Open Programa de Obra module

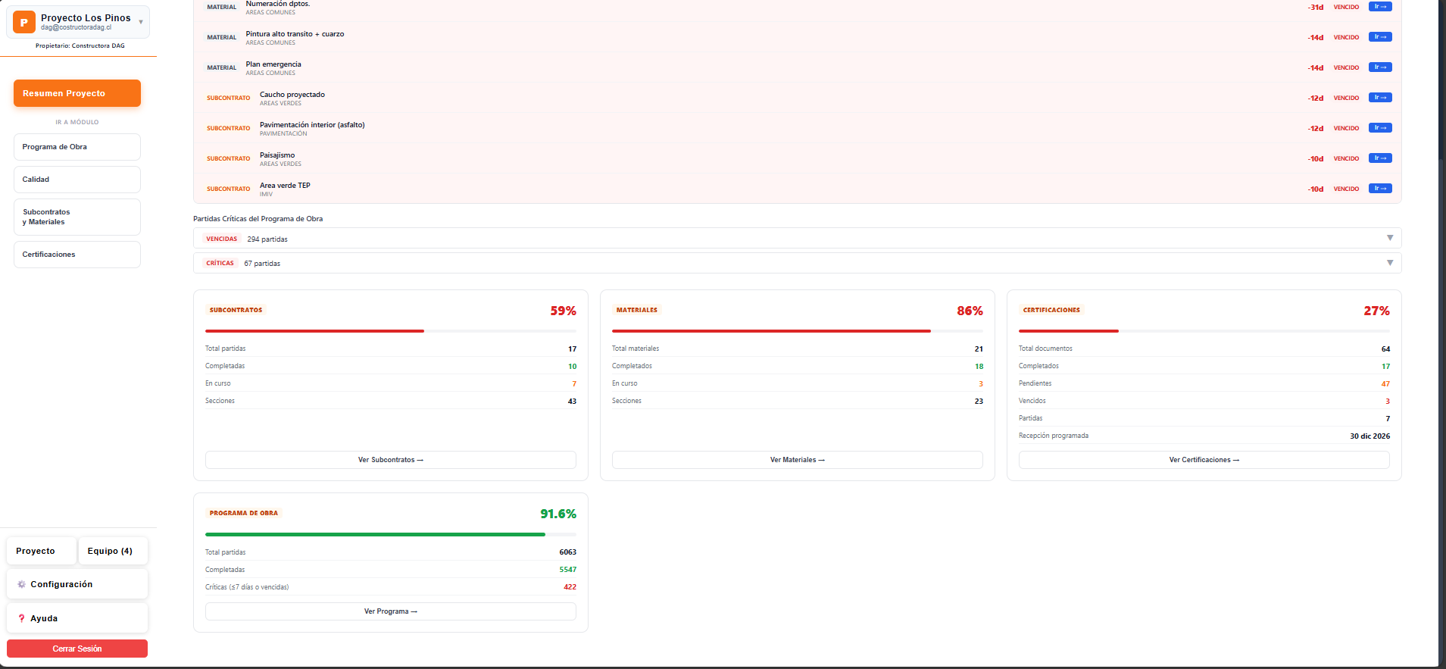pyautogui.click(x=77, y=147)
